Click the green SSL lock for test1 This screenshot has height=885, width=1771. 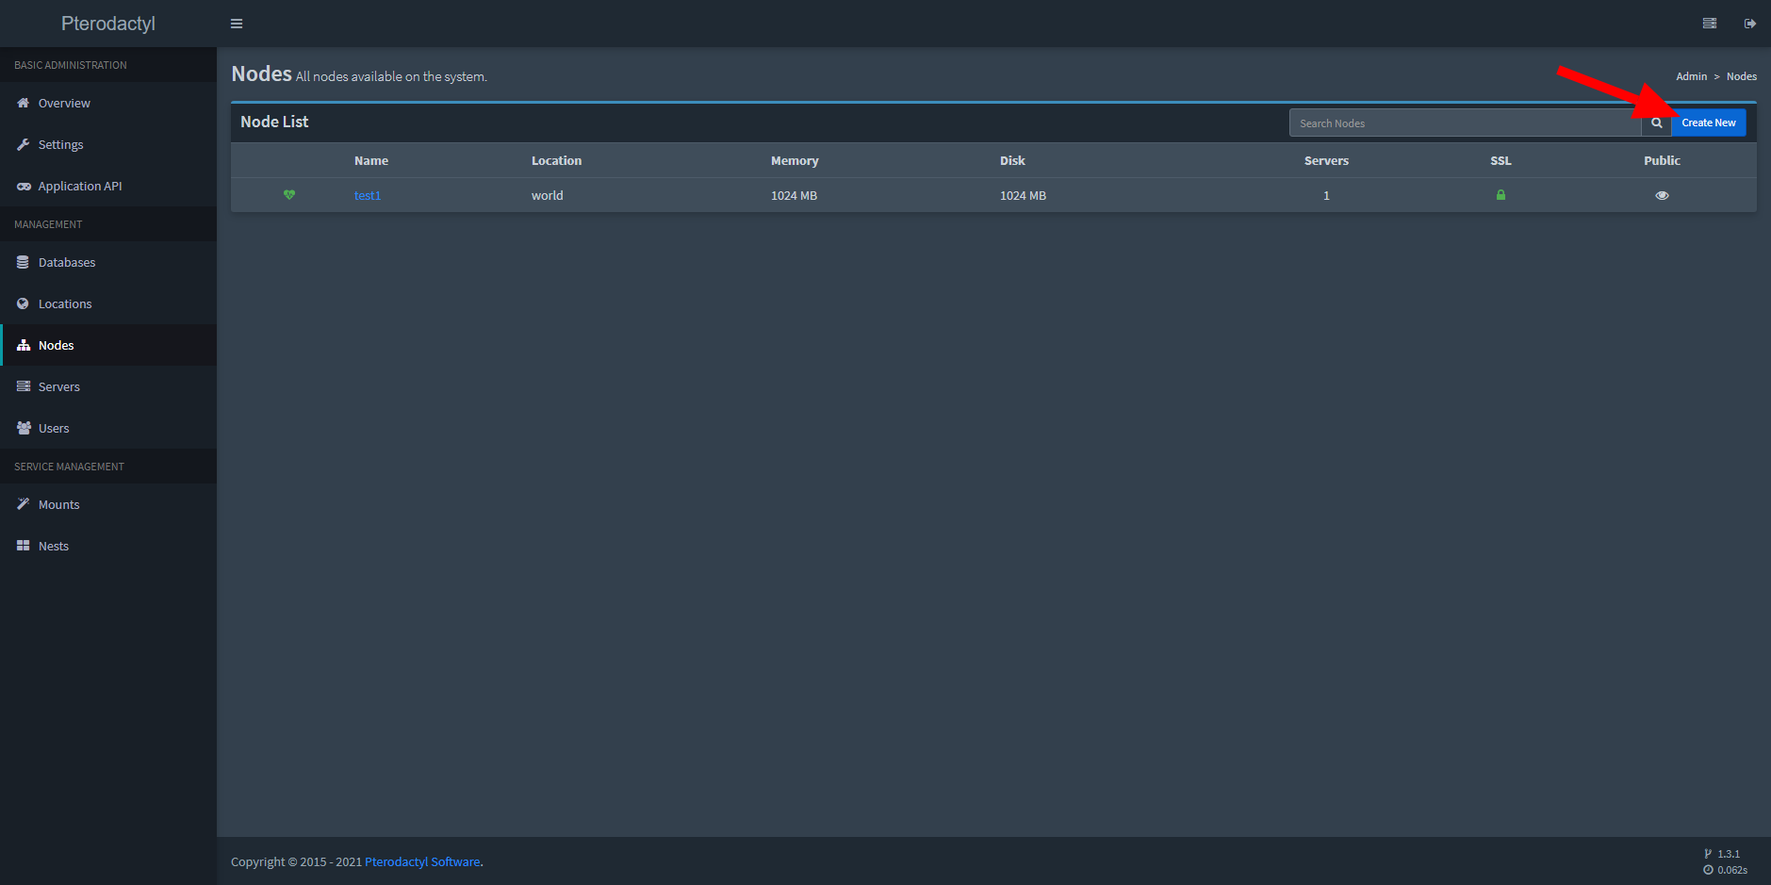(1500, 195)
